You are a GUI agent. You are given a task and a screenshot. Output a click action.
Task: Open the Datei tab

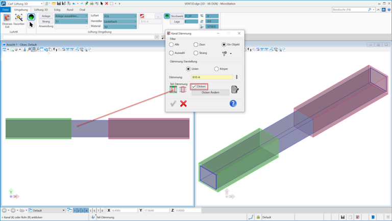pos(6,10)
